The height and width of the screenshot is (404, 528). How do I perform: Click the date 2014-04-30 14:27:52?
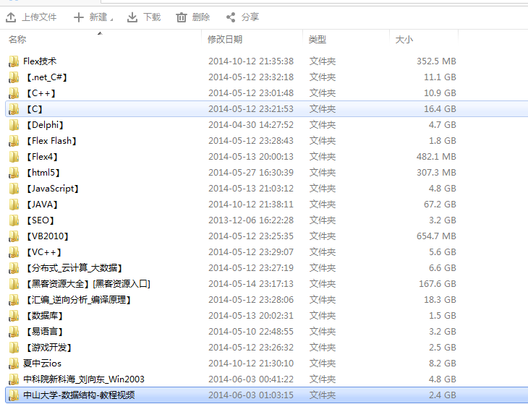click(251, 125)
